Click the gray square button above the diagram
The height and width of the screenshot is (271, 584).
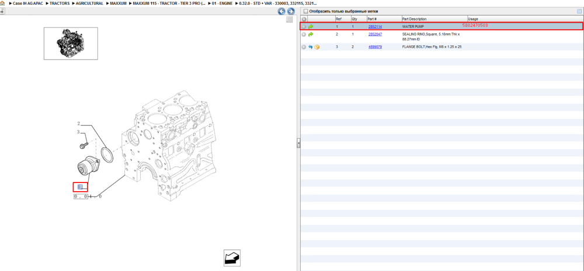[290, 20]
